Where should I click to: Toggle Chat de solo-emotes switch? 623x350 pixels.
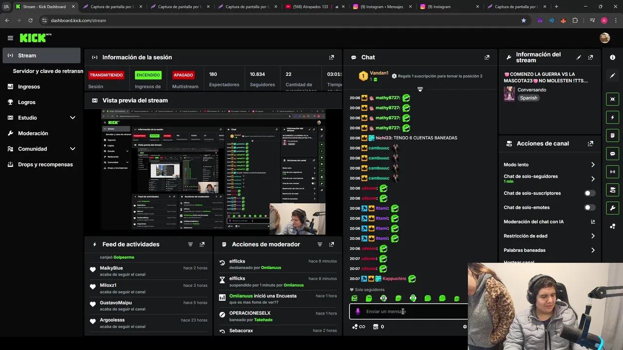pos(589,208)
